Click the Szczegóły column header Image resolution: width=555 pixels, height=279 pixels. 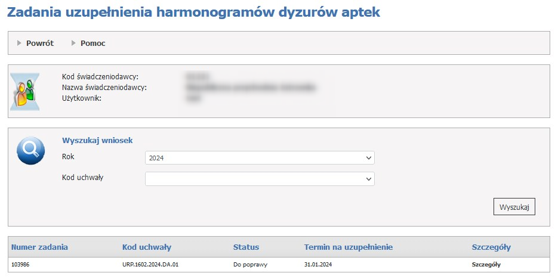[491, 247]
